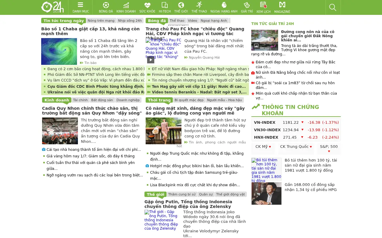382x238 pixels.
Task: Open the Thể Thao runner icon
Action: click(199, 5)
